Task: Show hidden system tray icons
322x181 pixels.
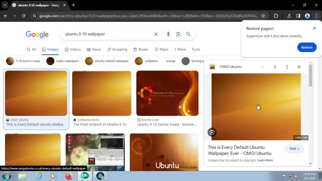Action: point(278,176)
